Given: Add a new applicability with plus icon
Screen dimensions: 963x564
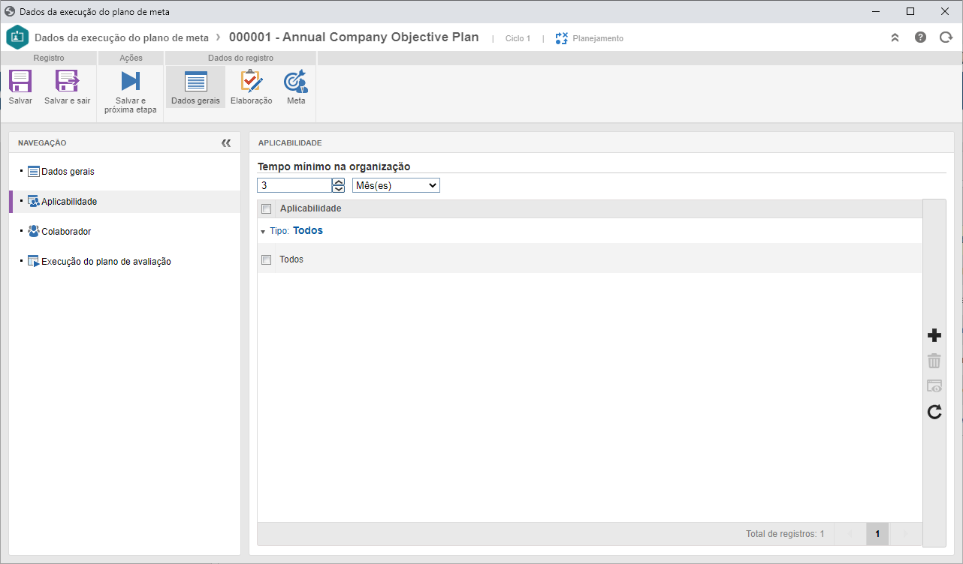Looking at the screenshot, I should point(934,335).
